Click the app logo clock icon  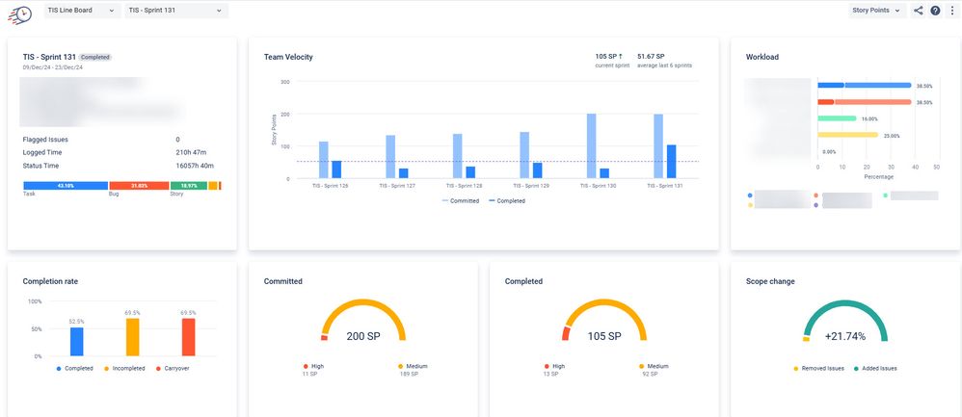tap(20, 14)
